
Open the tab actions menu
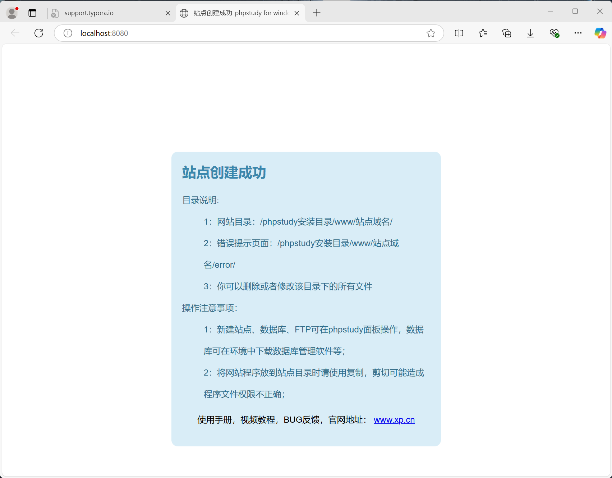pos(32,13)
